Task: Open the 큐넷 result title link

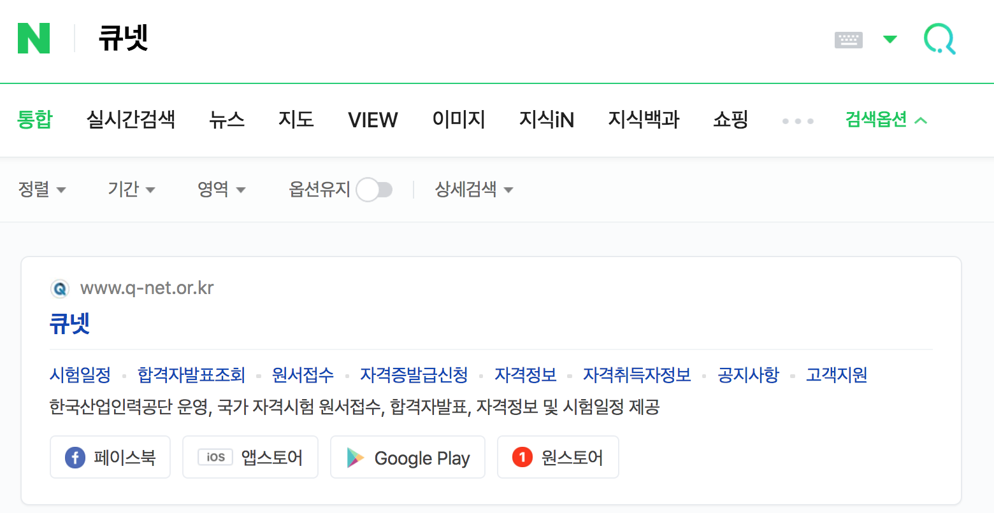Action: click(70, 323)
